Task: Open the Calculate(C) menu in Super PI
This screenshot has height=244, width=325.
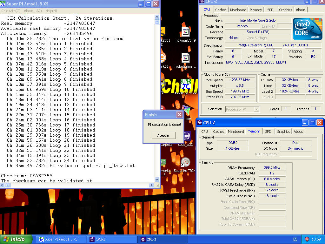Action: (x=11, y=11)
